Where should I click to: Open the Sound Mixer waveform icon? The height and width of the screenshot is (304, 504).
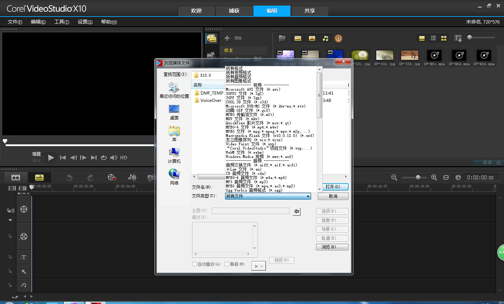(132, 178)
